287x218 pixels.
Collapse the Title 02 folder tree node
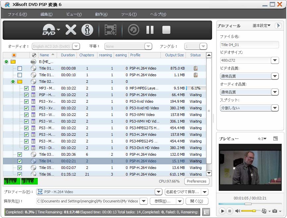click(x=13, y=82)
